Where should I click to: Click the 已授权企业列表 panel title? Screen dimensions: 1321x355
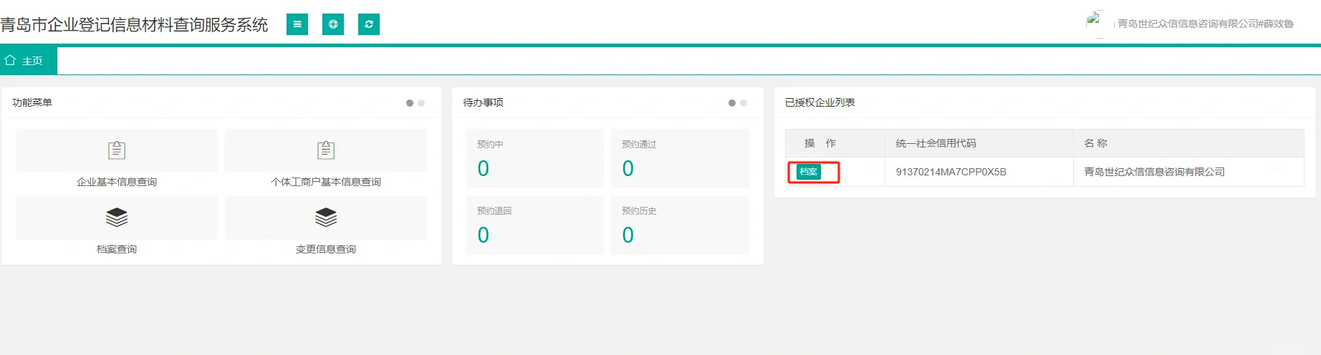(820, 102)
